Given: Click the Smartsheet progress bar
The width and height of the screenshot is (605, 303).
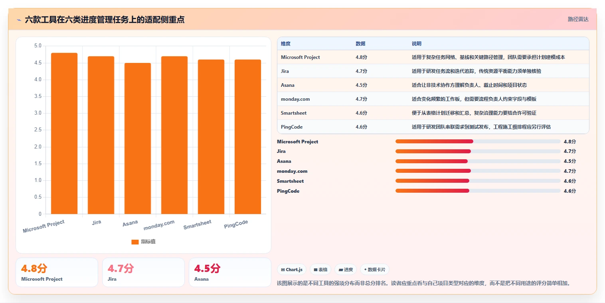Looking at the screenshot, I should 478,181.
